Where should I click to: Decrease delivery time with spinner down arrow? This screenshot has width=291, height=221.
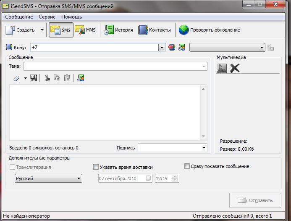tap(175, 180)
